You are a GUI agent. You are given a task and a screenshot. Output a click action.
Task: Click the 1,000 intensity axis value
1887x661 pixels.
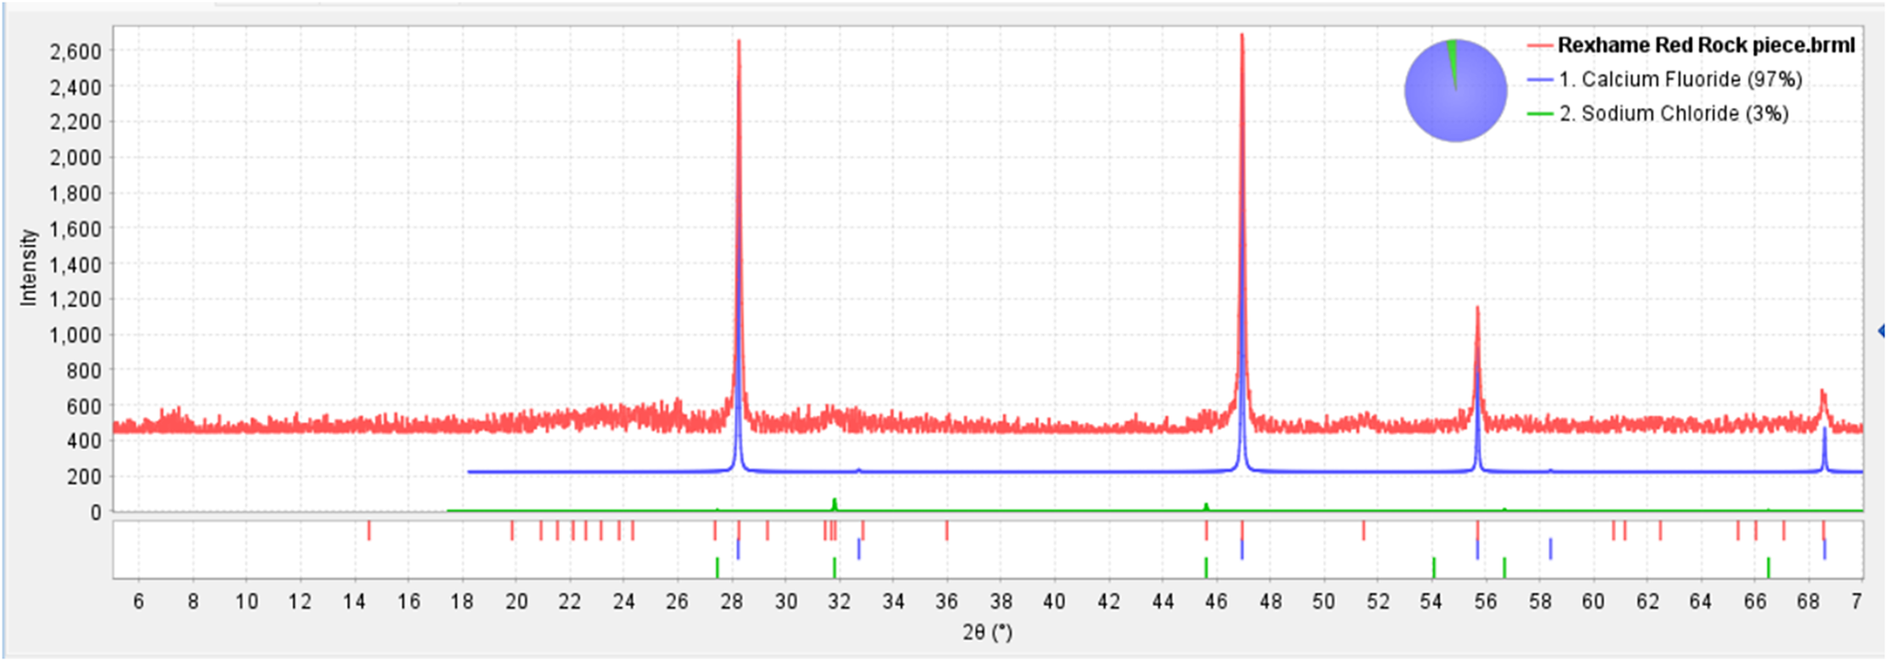pyautogui.click(x=75, y=335)
